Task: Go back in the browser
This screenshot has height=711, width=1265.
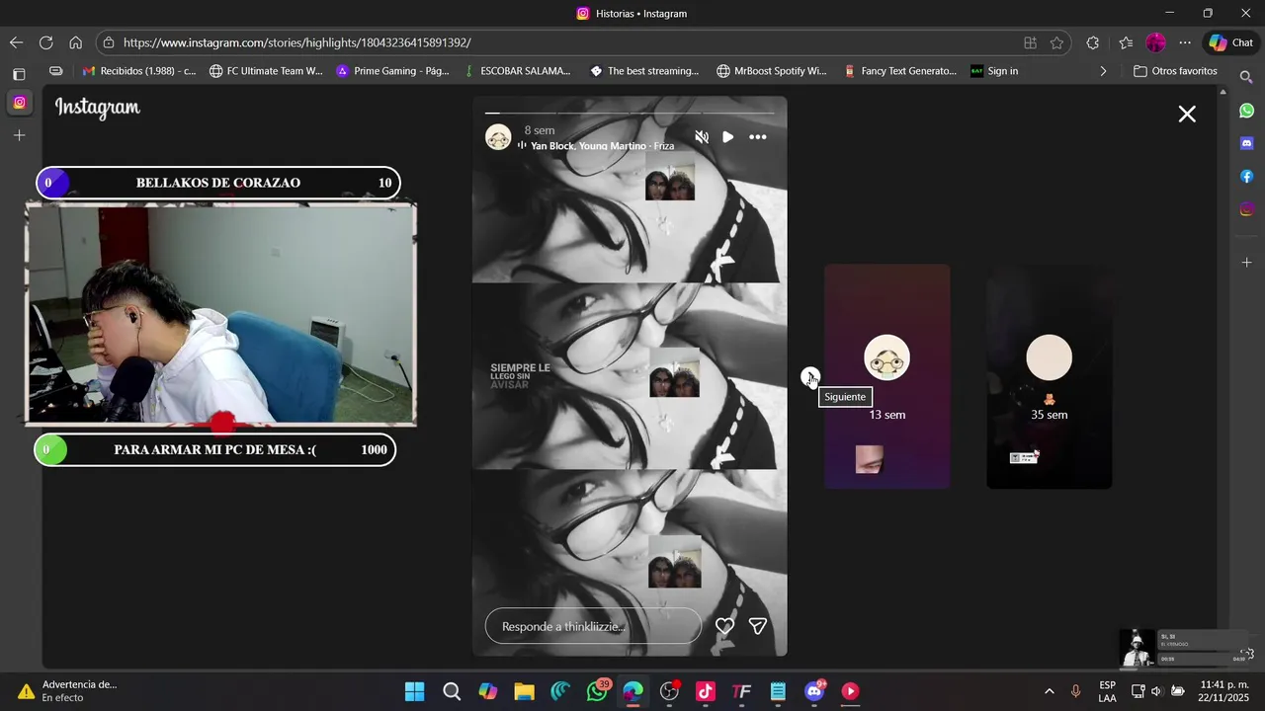Action: point(16,42)
